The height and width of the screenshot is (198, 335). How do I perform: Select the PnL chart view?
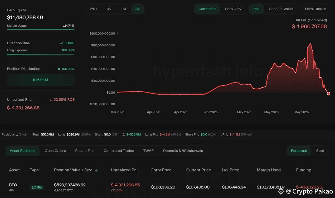[256, 9]
